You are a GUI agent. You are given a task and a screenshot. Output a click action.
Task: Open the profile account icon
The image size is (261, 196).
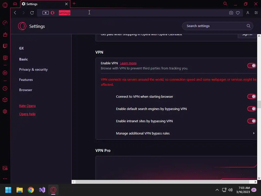[x=248, y=13]
